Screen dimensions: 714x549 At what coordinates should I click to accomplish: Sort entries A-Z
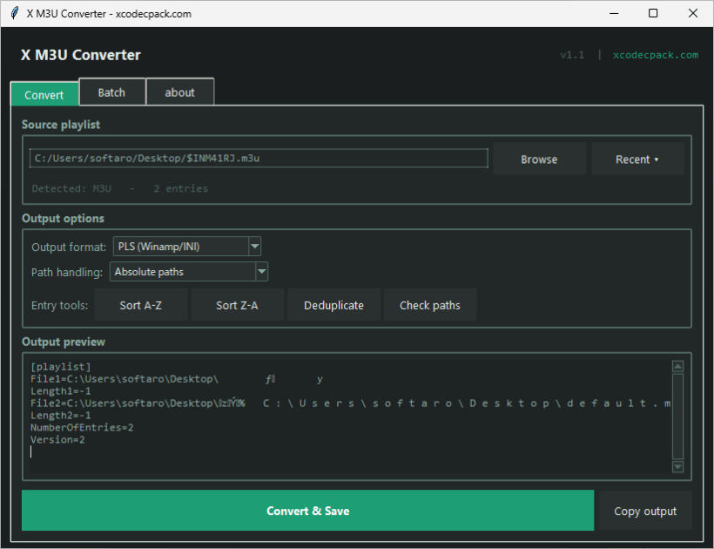[x=141, y=305]
